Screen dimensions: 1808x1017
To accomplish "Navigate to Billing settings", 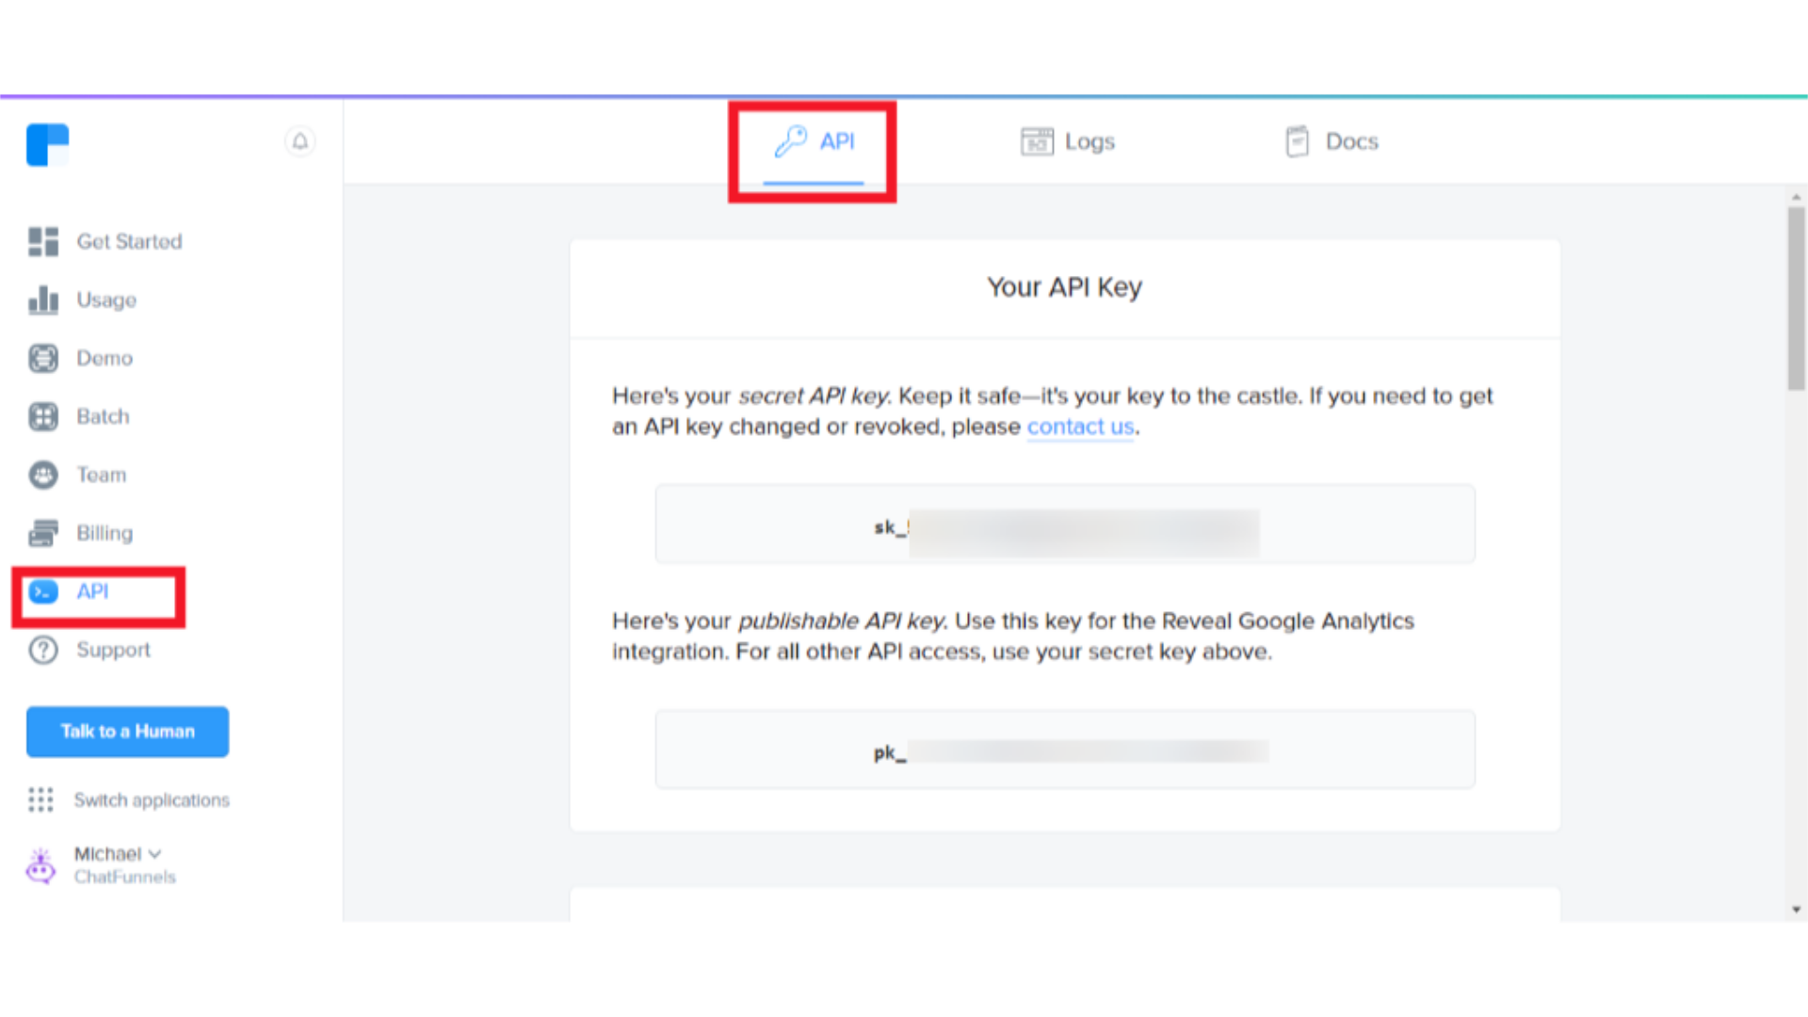I will point(105,533).
